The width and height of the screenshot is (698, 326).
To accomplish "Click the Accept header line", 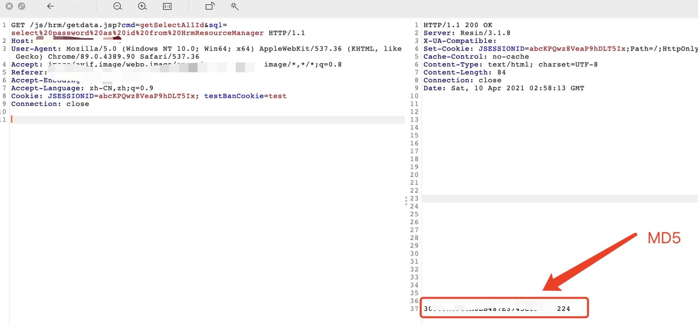I will (177, 65).
